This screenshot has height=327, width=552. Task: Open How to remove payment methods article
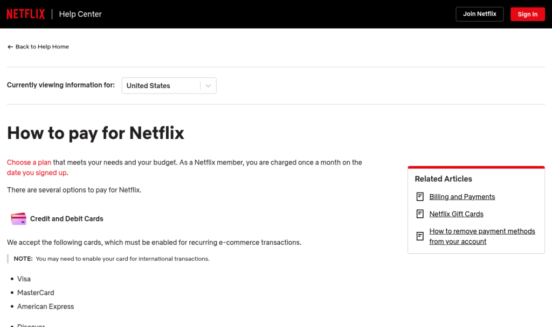(482, 237)
